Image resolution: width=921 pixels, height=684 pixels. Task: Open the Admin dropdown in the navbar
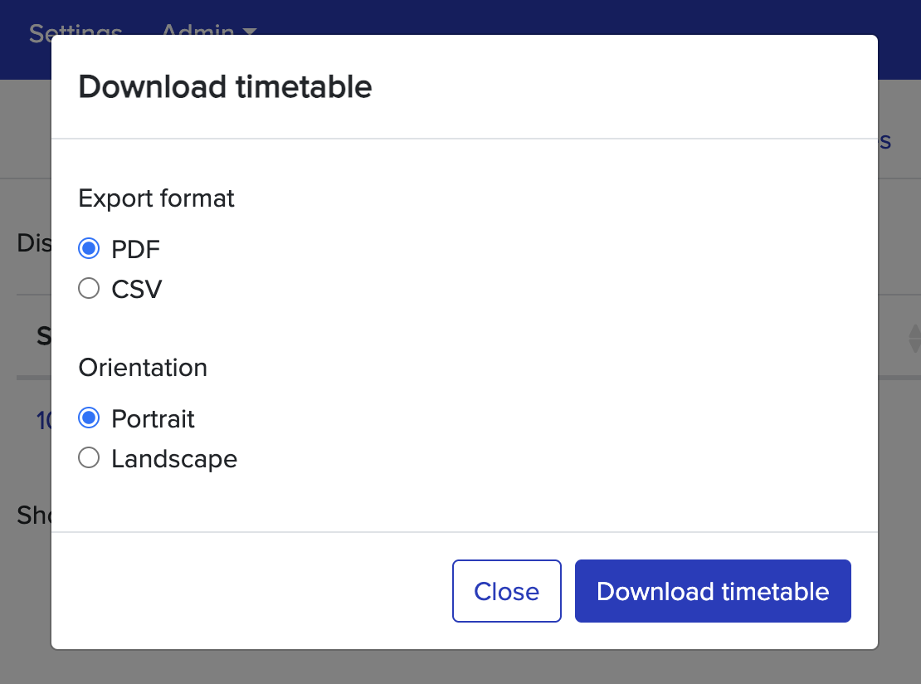coord(197,32)
